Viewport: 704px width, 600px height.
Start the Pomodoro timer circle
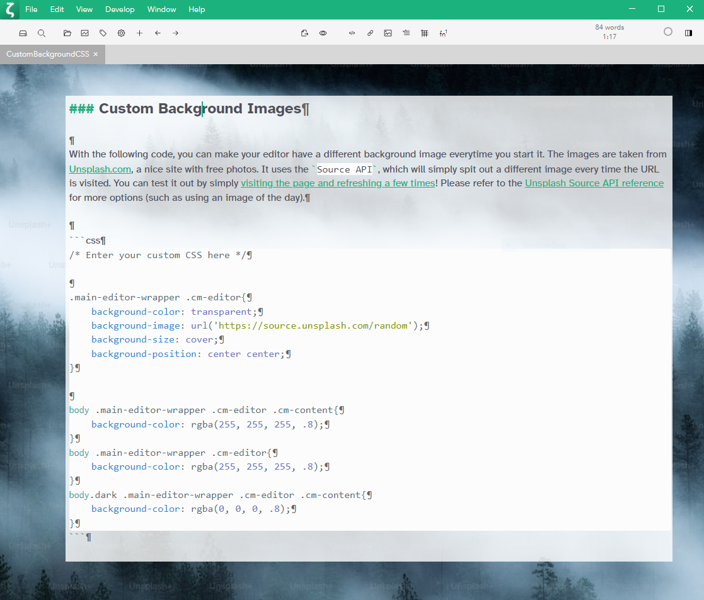668,32
